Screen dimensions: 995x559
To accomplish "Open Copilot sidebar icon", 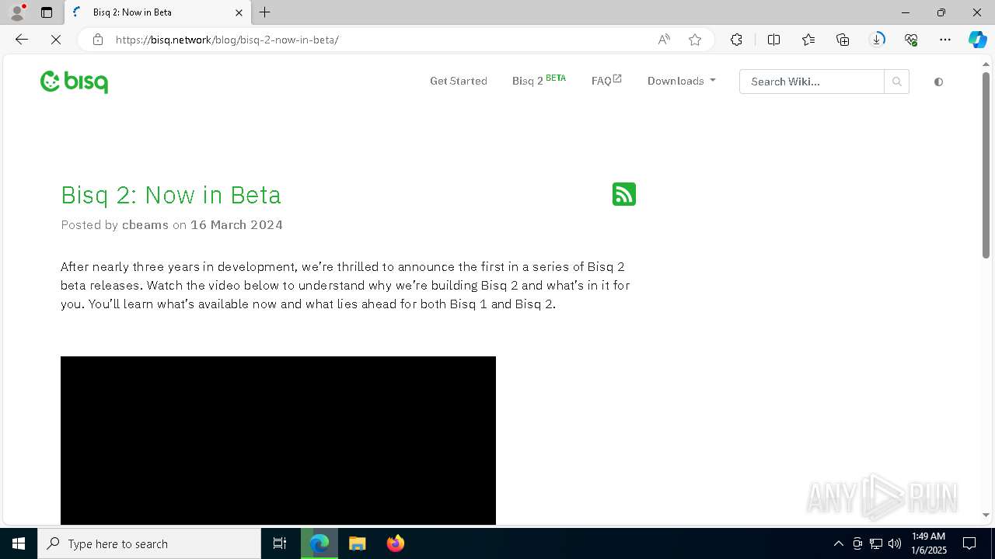I will tap(977, 40).
